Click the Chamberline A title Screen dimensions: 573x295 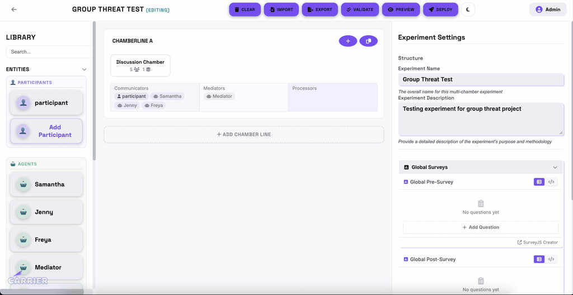pyautogui.click(x=132, y=41)
